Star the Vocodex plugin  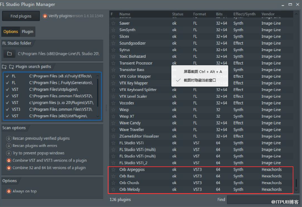(x=113, y=103)
